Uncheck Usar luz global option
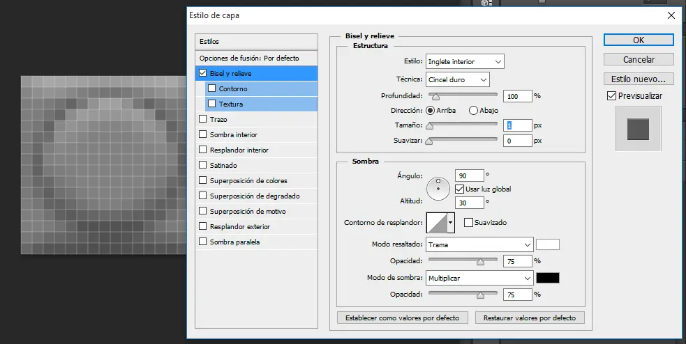 (459, 189)
